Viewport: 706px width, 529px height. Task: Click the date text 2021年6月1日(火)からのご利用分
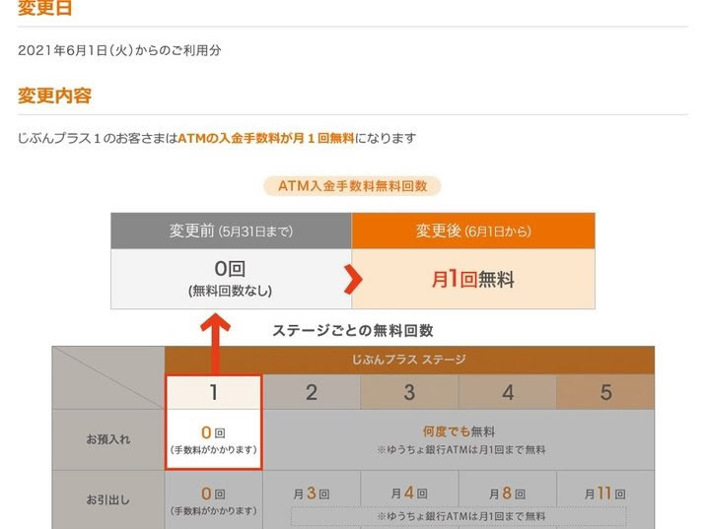(119, 50)
